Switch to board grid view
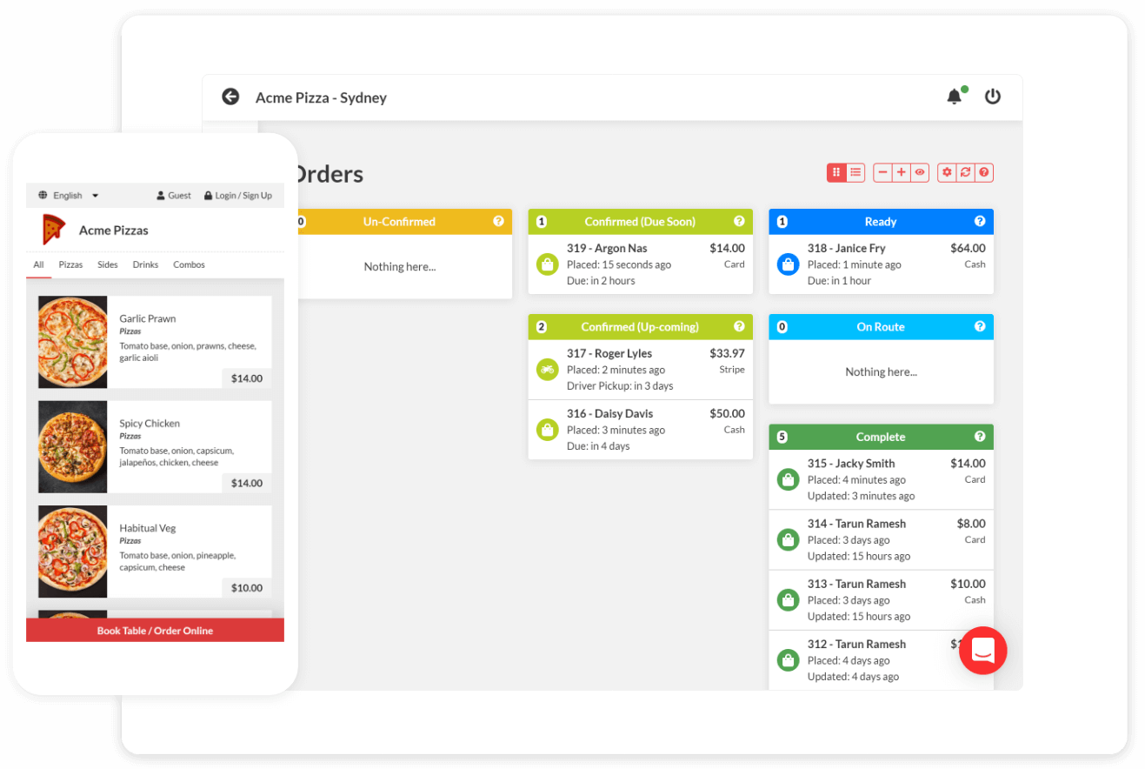 tap(836, 172)
